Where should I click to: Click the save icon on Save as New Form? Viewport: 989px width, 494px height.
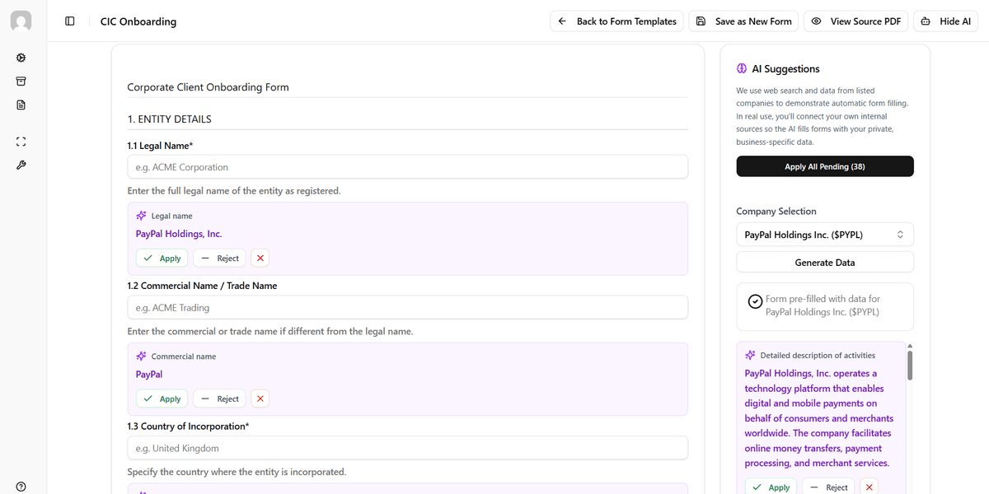point(701,21)
